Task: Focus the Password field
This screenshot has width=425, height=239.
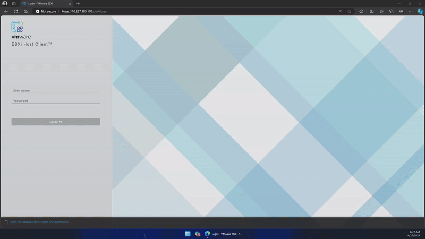Action: (56, 101)
